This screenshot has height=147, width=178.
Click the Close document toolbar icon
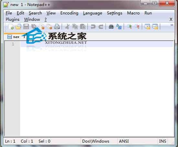tap(42, 27)
